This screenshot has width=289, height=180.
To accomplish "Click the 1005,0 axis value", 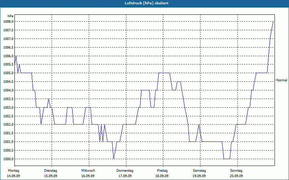I will [8, 73].
